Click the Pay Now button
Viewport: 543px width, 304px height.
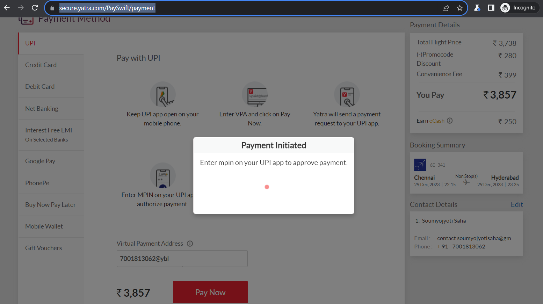pyautogui.click(x=210, y=292)
